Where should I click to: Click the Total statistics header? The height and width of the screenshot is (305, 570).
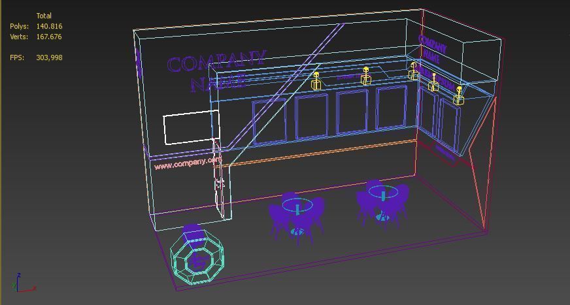pos(44,16)
